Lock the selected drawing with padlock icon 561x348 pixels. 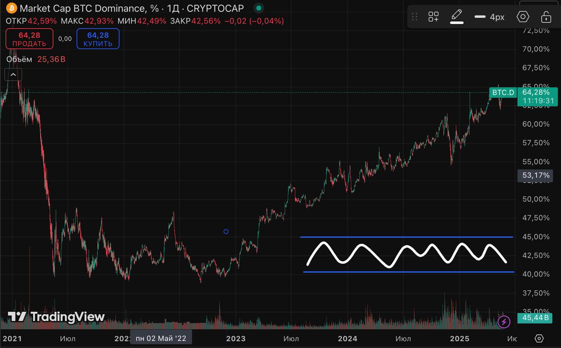pyautogui.click(x=546, y=17)
